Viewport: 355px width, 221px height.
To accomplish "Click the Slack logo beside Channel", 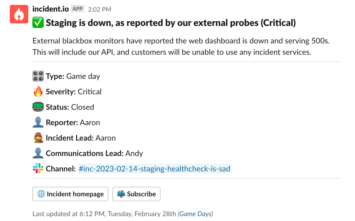I will pyautogui.click(x=38, y=169).
